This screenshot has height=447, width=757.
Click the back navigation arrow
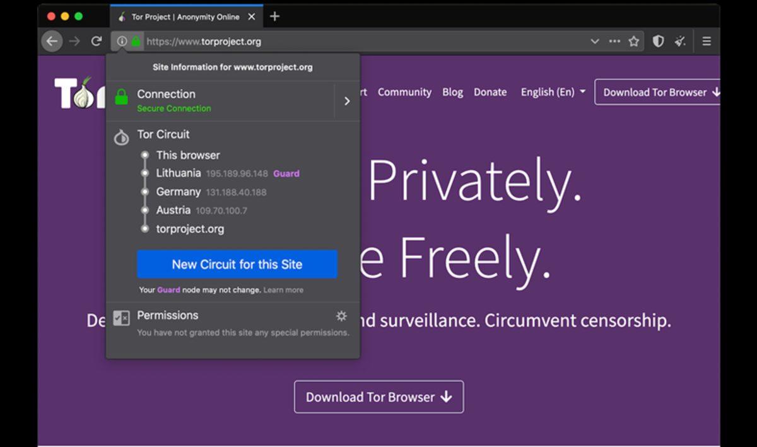pos(52,41)
